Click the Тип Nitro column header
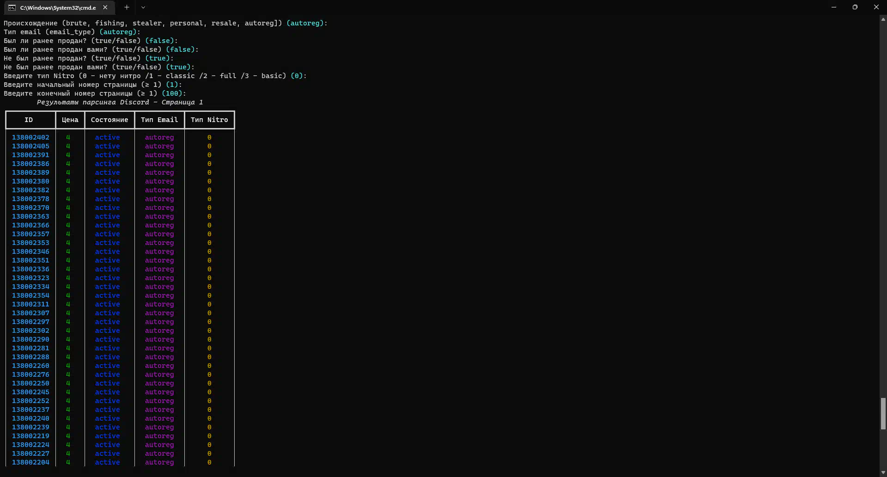The width and height of the screenshot is (887, 477). click(209, 120)
